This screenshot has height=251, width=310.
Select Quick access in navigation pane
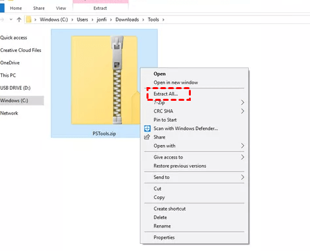click(x=14, y=38)
